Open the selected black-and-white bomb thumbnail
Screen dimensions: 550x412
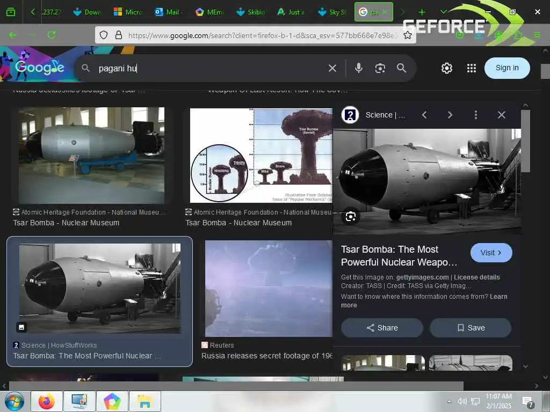(100, 288)
